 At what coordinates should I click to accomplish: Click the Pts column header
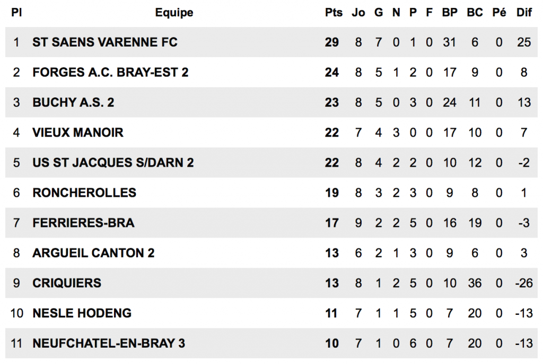(x=334, y=13)
